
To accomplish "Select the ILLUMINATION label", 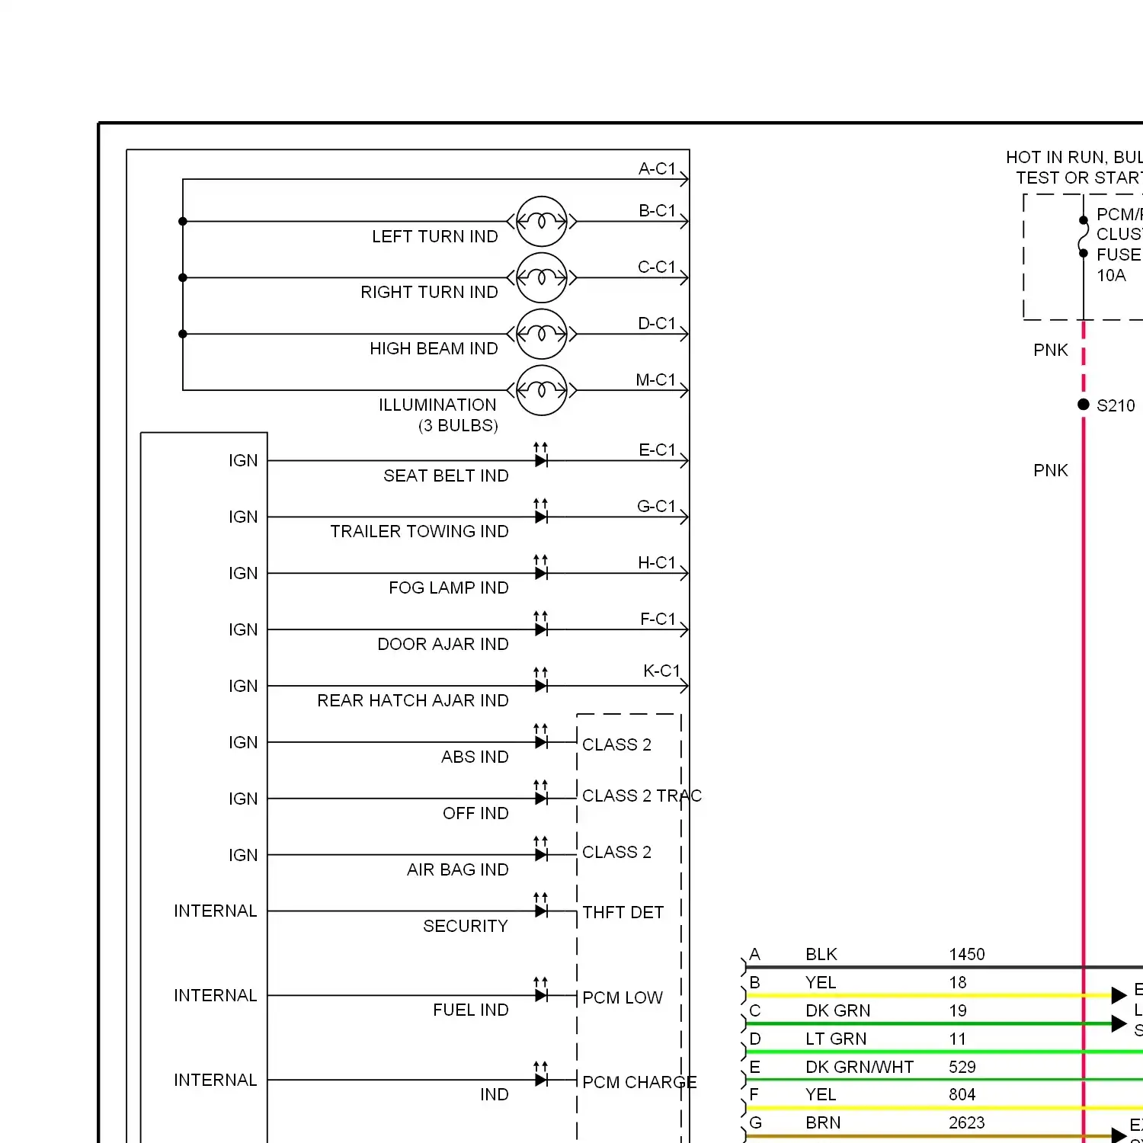I will 437,405.
